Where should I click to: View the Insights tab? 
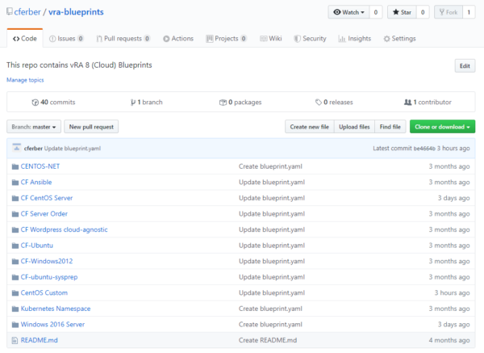click(355, 39)
